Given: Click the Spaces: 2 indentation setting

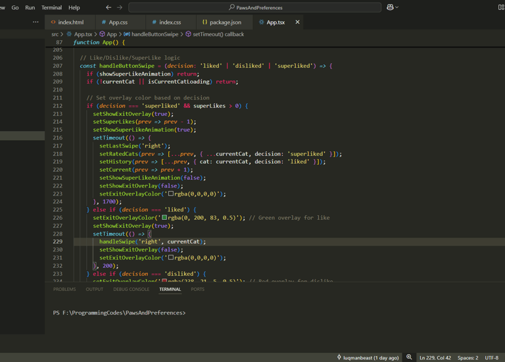Looking at the screenshot, I should pyautogui.click(x=468, y=357).
